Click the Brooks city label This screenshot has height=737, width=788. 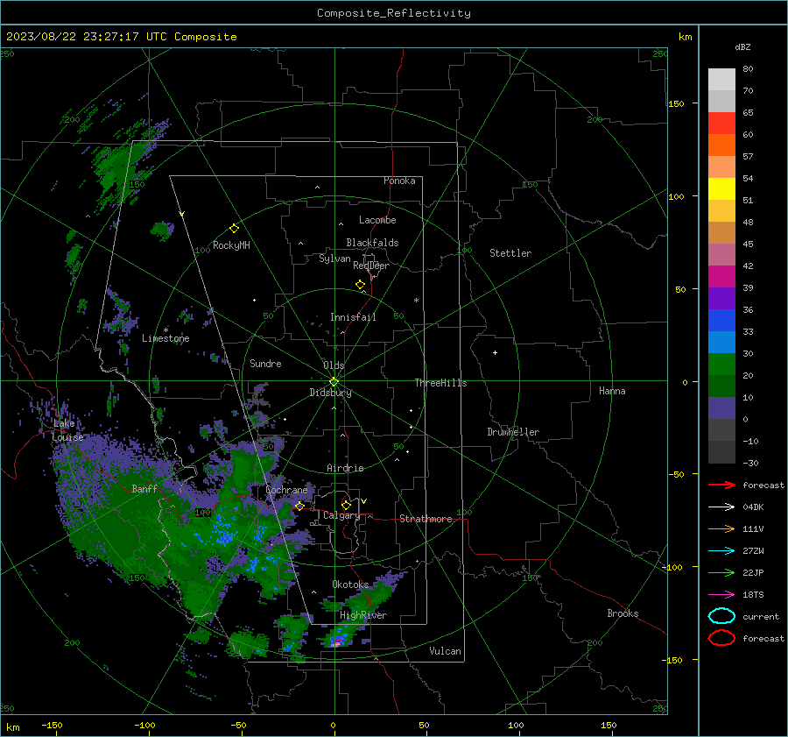coord(623,613)
